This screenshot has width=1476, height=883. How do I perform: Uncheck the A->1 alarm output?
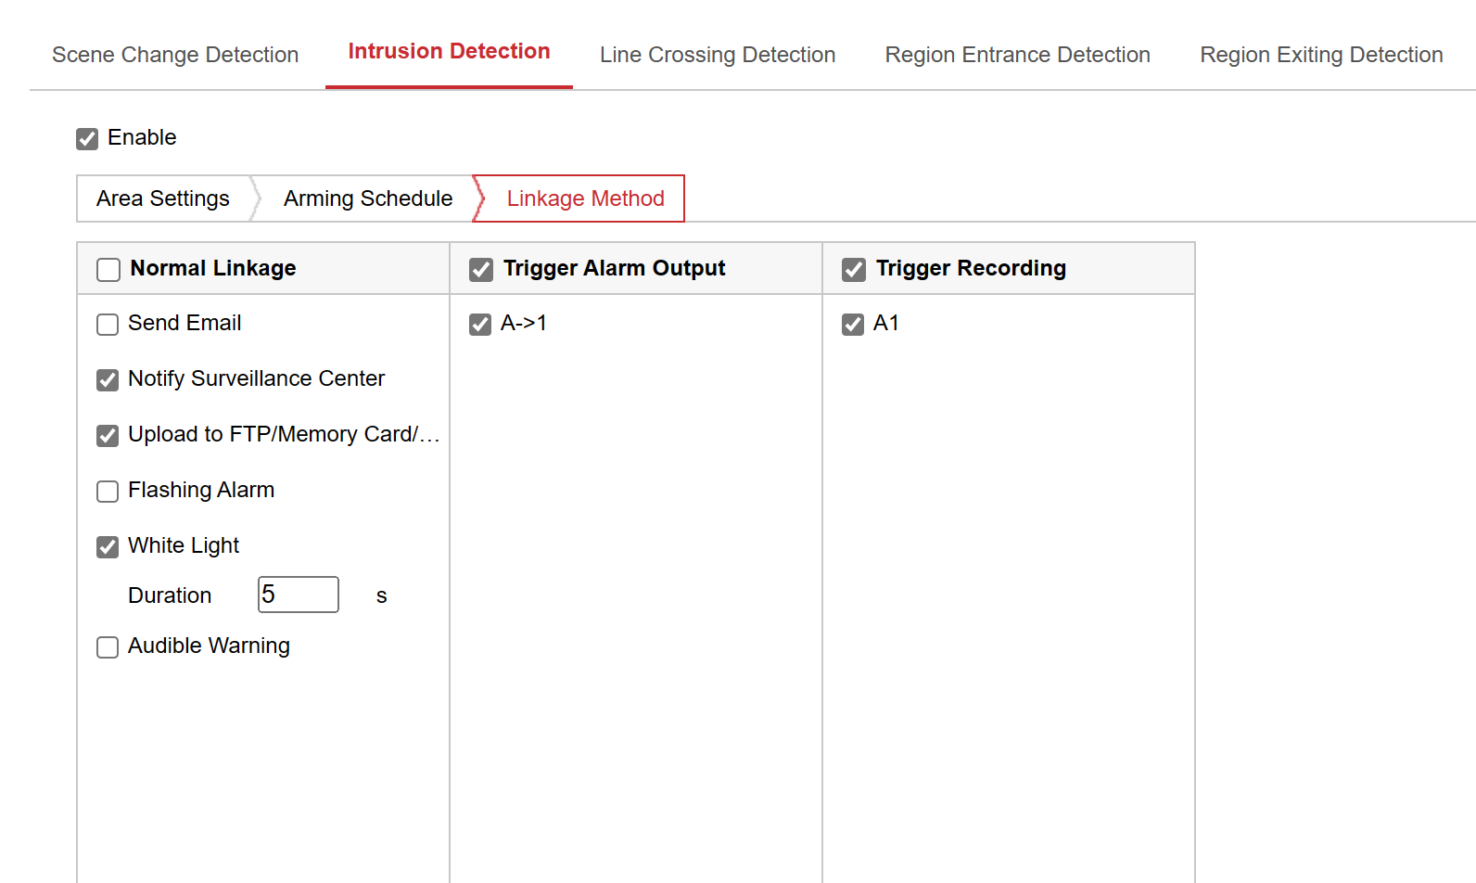point(480,325)
